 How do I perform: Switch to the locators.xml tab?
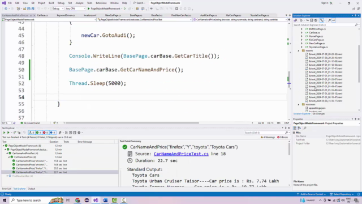[x=90, y=15]
